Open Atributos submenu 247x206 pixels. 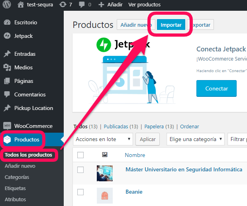click(x=15, y=199)
